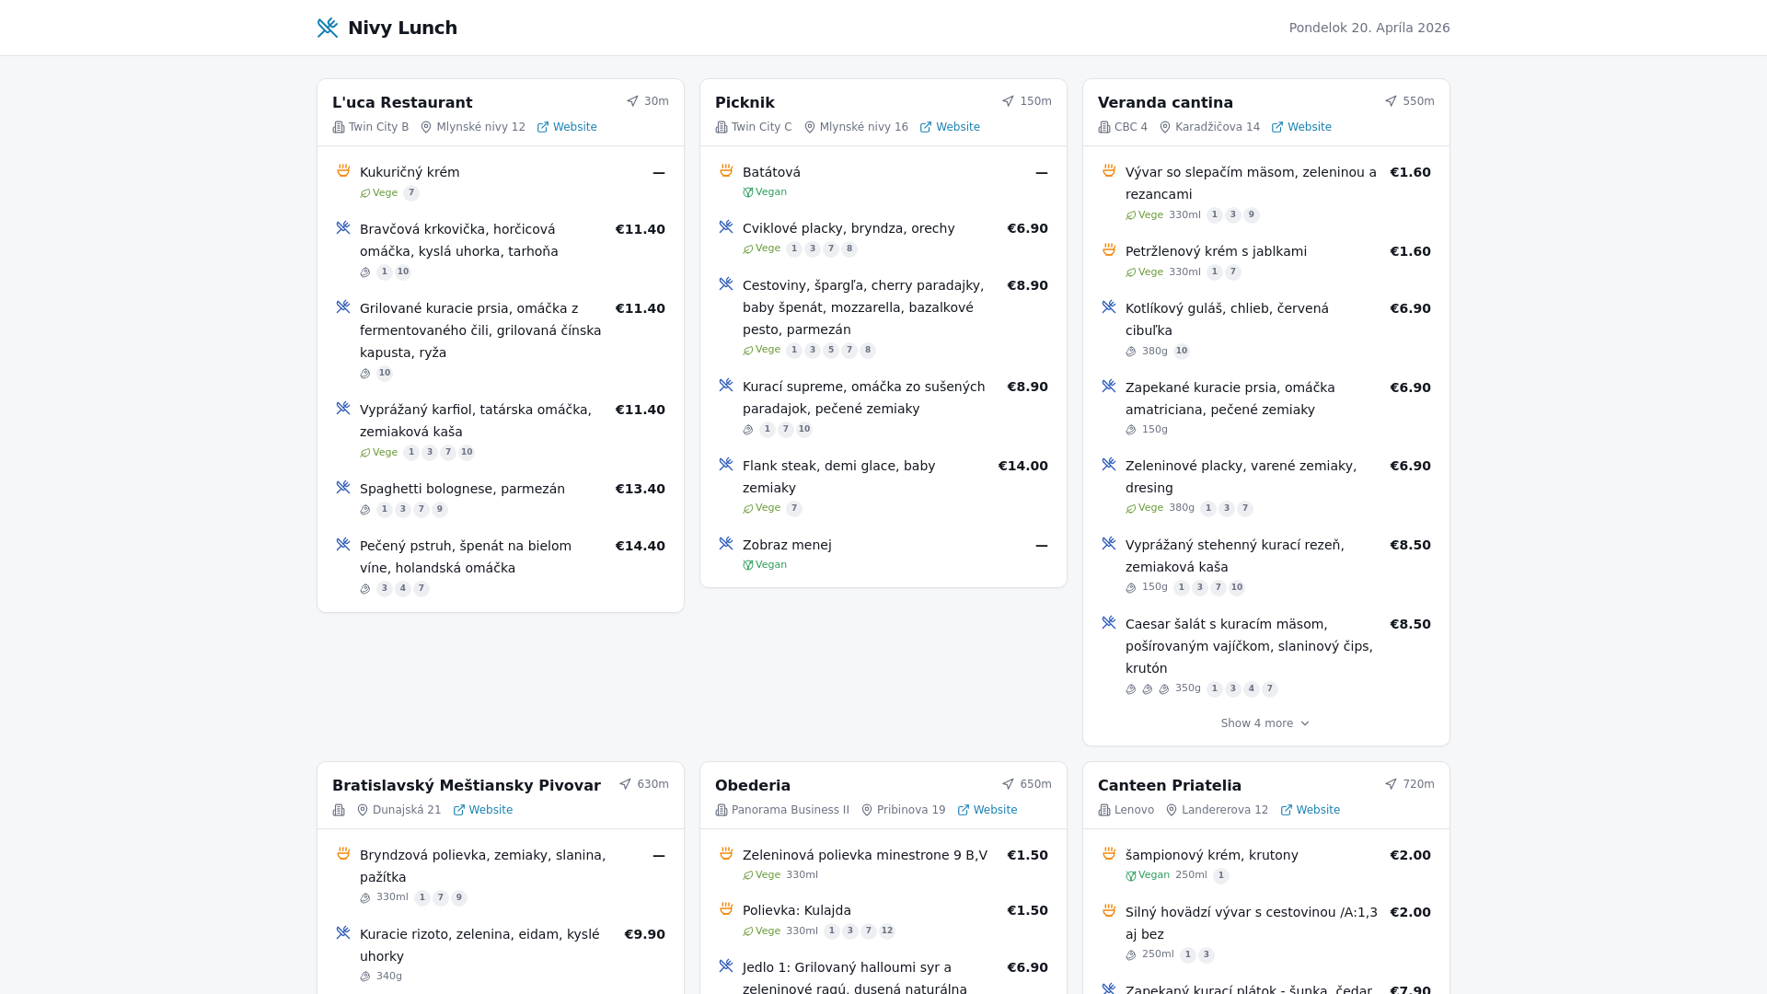Viewport: 1767px width, 994px height.
Task: Click the Pribinova 19 address
Action: point(911,810)
